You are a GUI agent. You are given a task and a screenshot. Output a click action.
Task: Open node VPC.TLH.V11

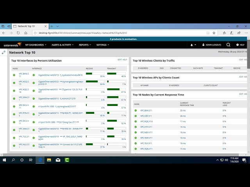click(146, 143)
